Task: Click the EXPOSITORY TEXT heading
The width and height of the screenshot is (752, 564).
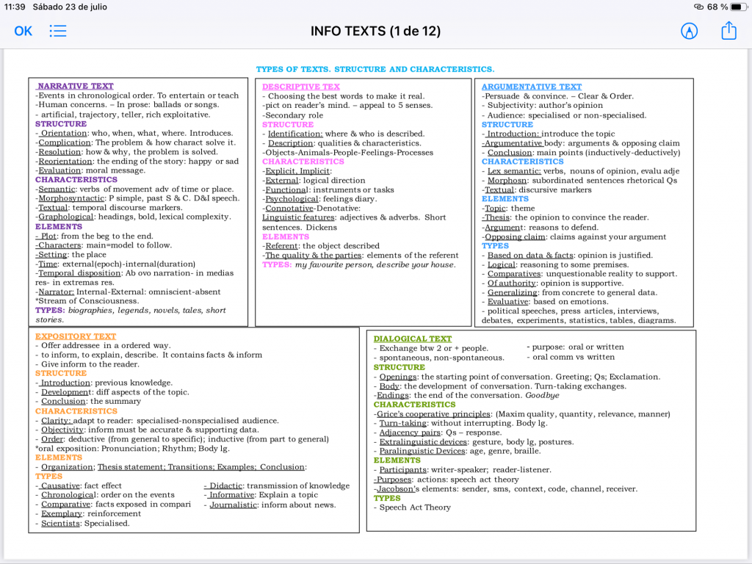Action: (76, 336)
